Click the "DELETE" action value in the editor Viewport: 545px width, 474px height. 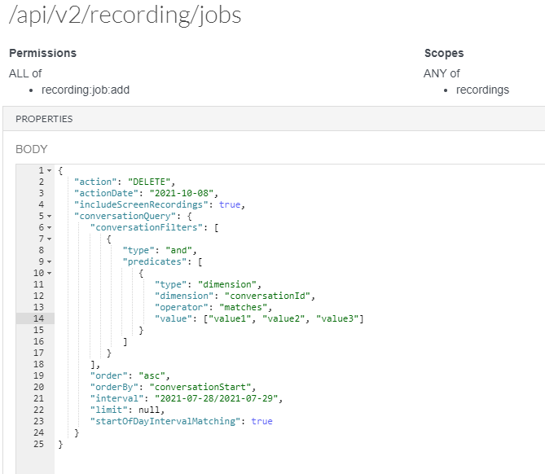tap(150, 182)
